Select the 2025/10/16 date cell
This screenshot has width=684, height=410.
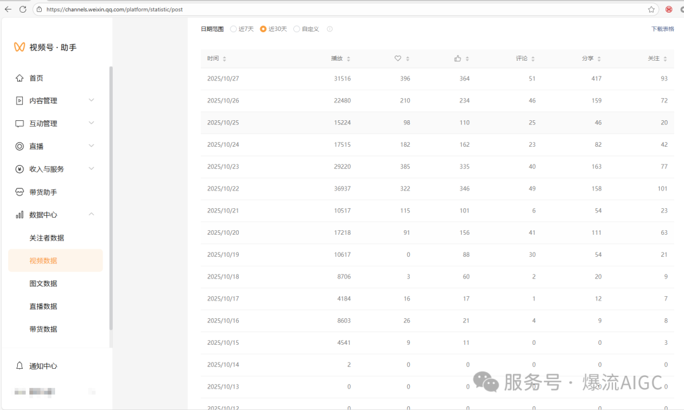click(223, 321)
